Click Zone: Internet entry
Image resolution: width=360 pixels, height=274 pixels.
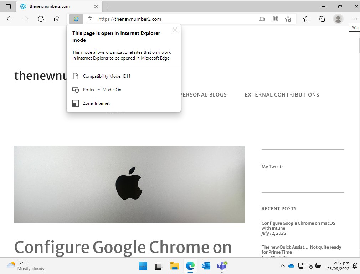pos(96,103)
